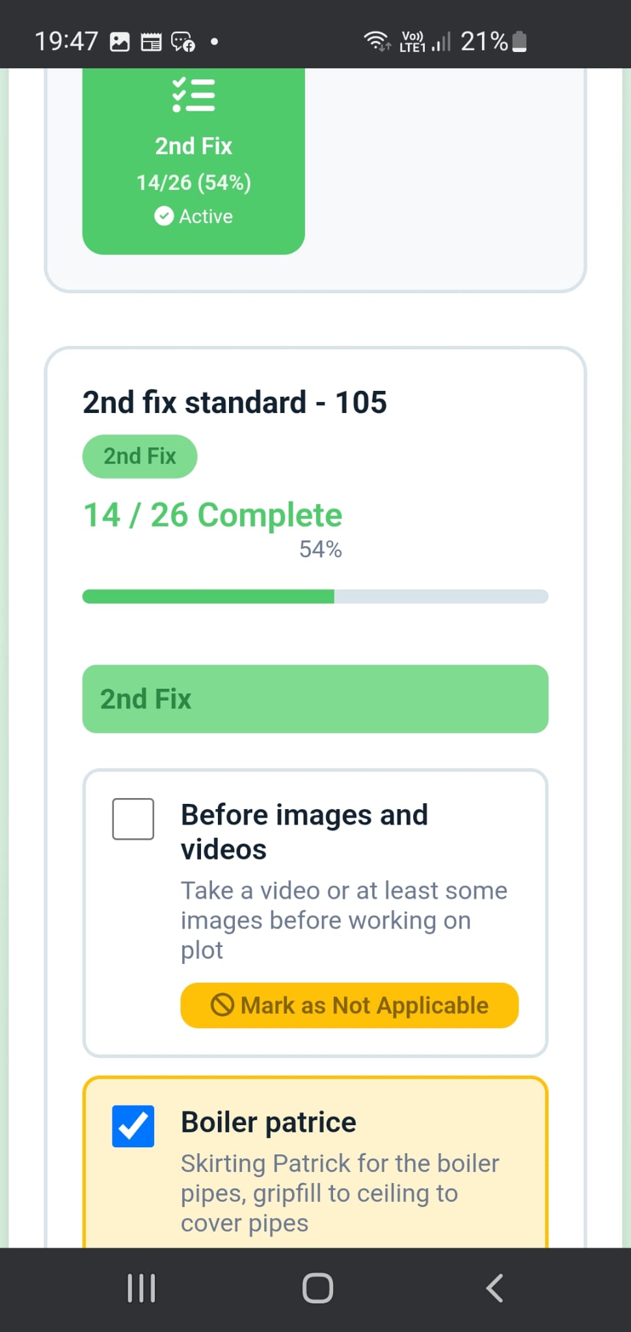Tap the Active checkmark status icon

click(164, 216)
